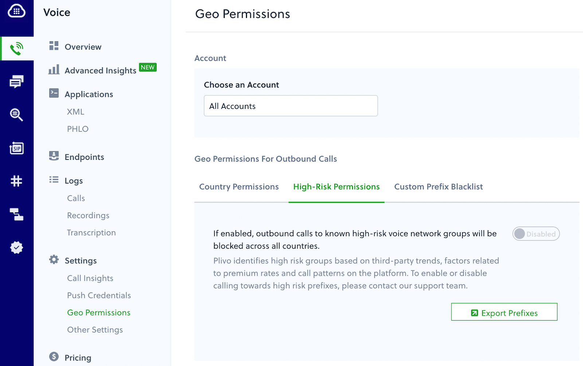Click the verification badge sidebar icon
583x366 pixels.
click(x=17, y=248)
